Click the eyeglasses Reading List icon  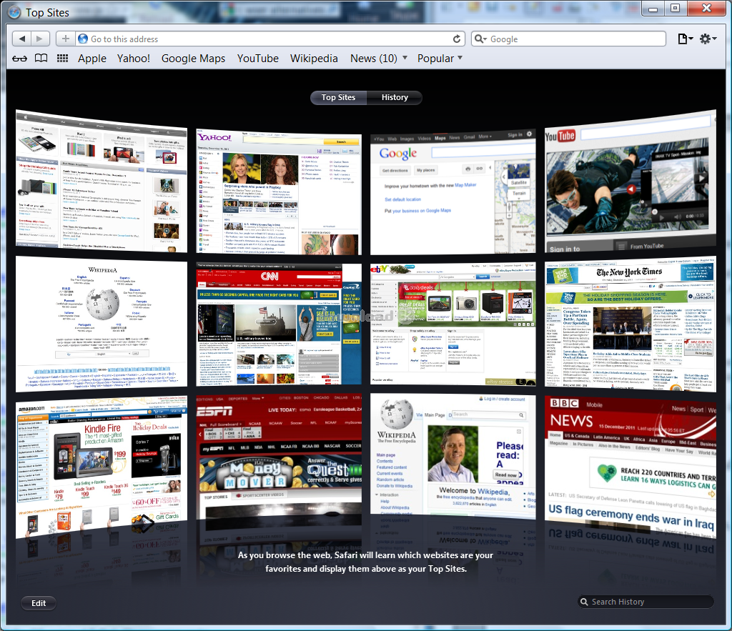tap(19, 58)
